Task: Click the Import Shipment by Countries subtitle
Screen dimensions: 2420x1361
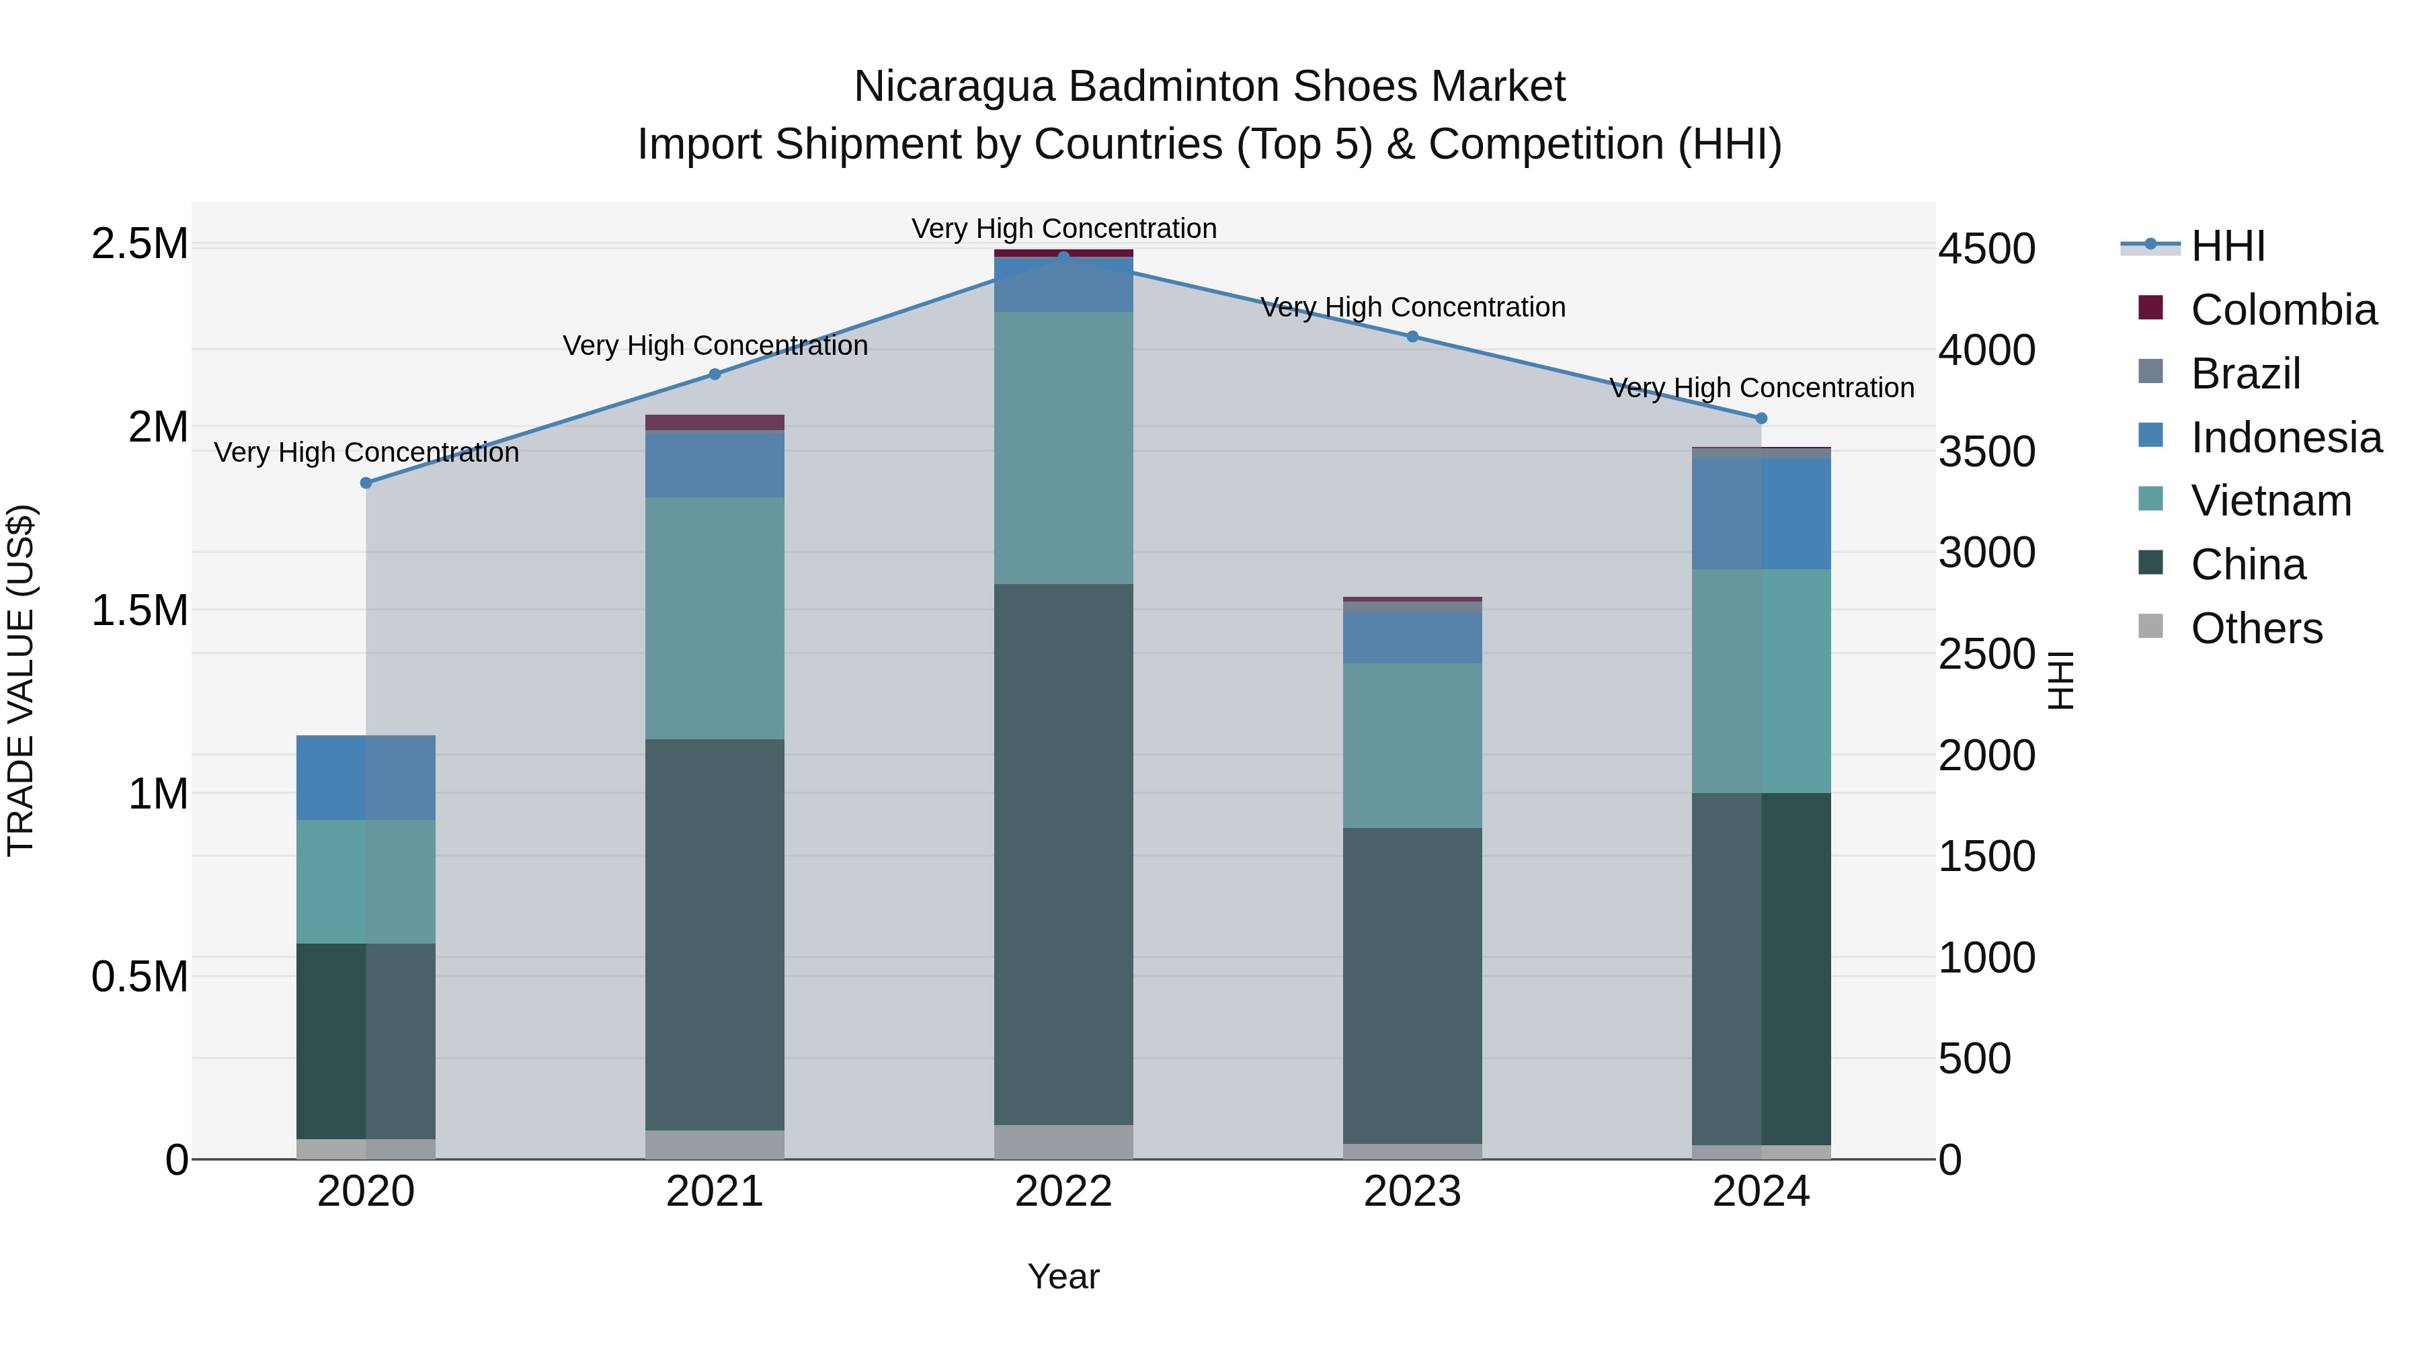Action: pyautogui.click(x=1209, y=145)
